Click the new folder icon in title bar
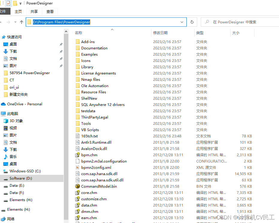The height and width of the screenshot is (223, 279). 15,3
